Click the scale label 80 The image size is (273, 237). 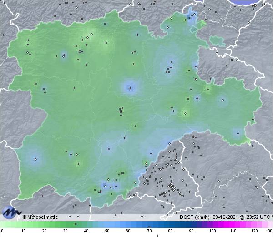pyautogui.click(x=170, y=231)
